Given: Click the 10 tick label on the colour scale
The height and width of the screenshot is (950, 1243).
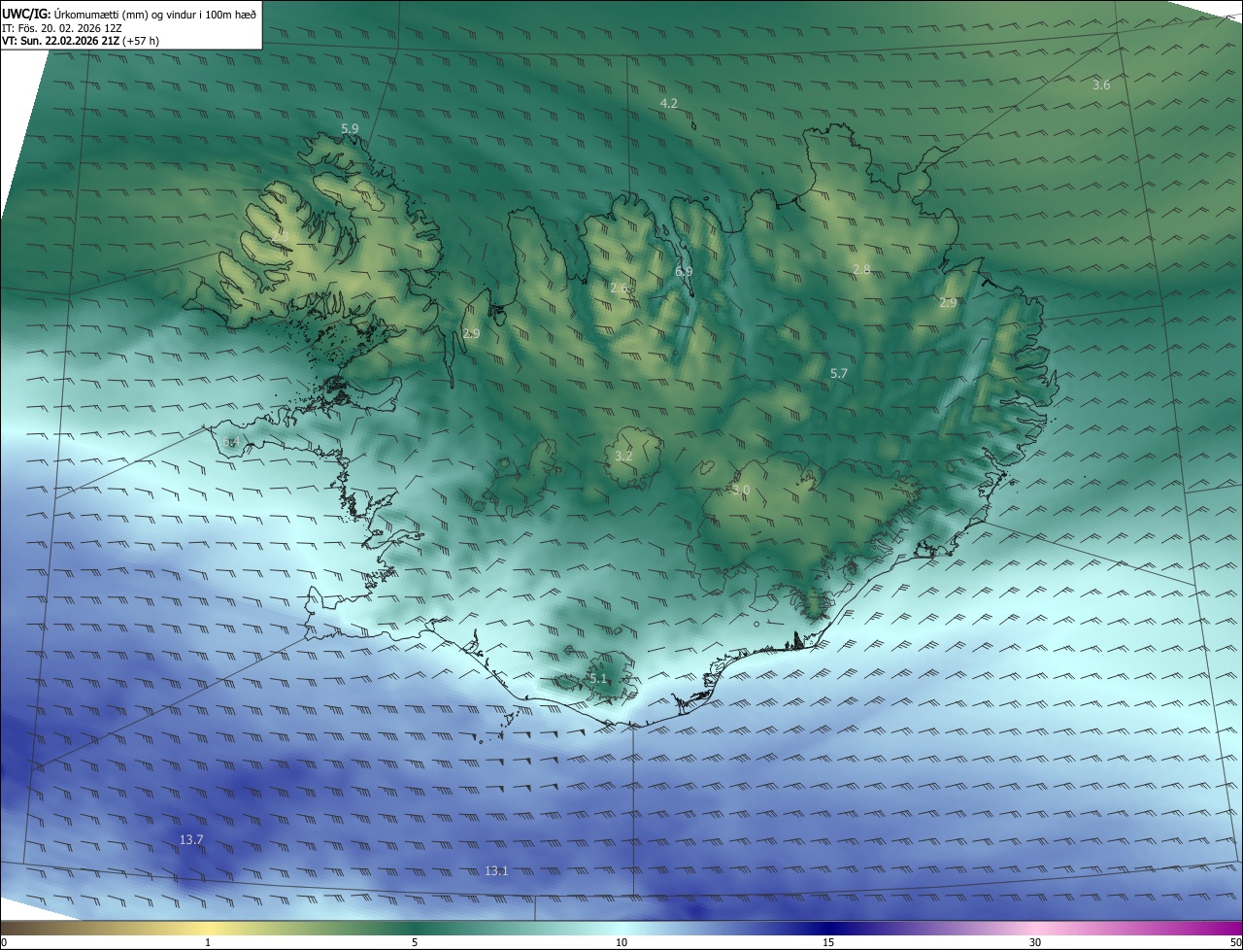Looking at the screenshot, I should pos(621,942).
